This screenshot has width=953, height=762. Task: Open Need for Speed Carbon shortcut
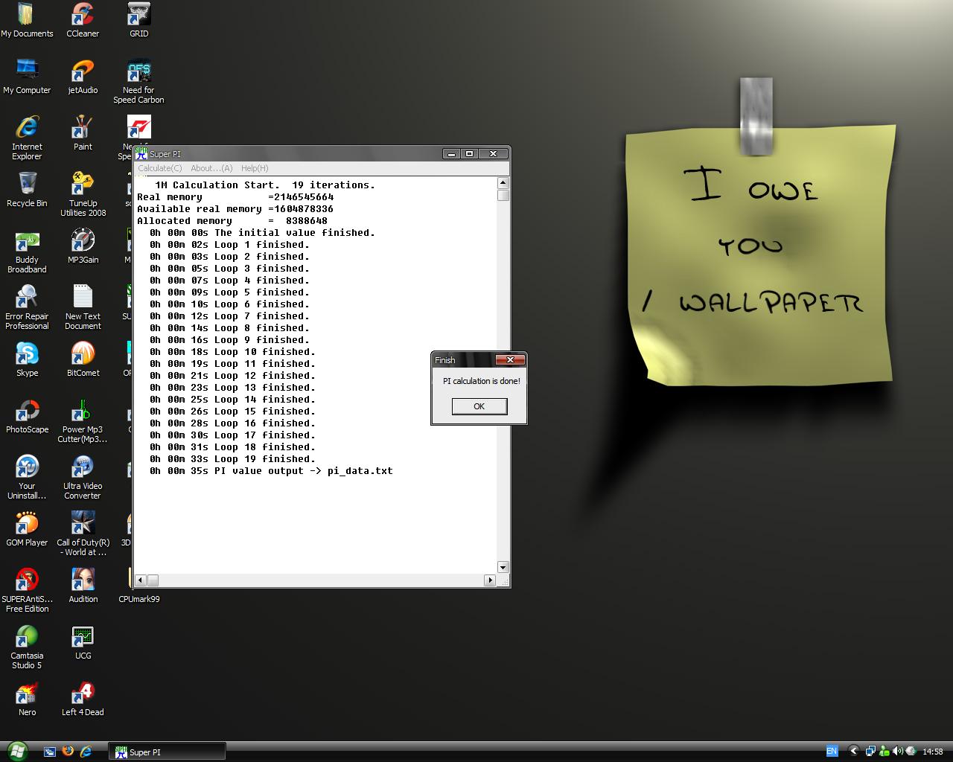[x=138, y=82]
